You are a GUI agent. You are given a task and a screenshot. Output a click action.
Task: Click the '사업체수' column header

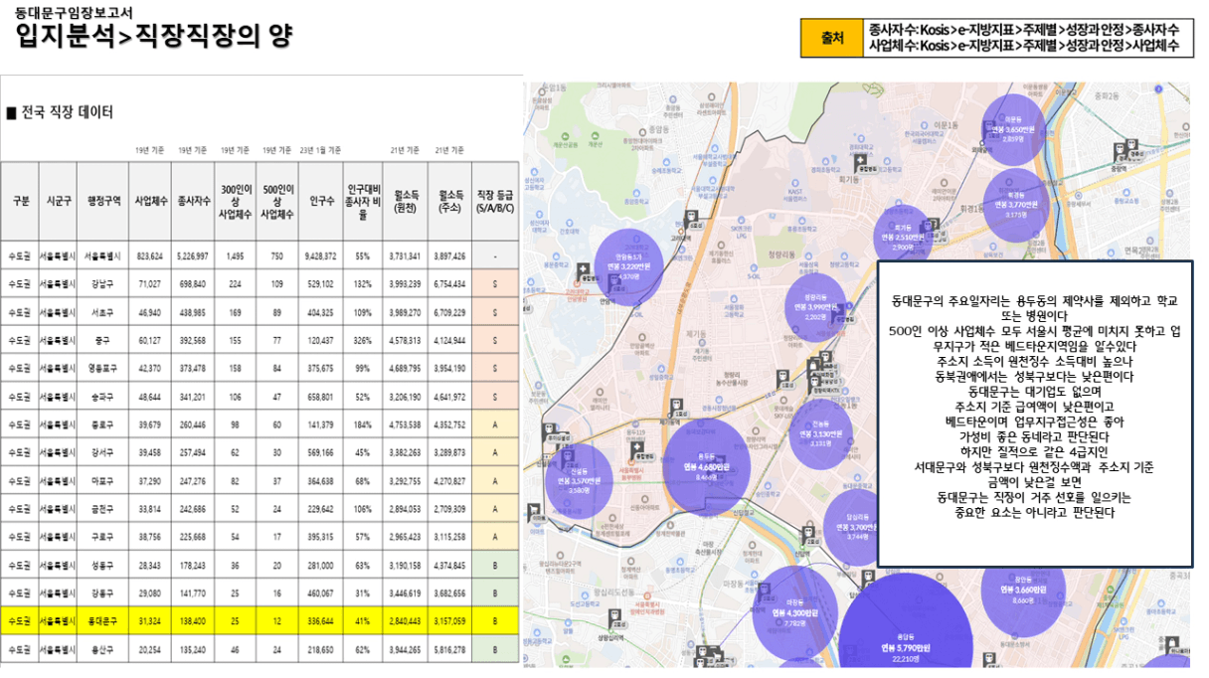[x=150, y=200]
